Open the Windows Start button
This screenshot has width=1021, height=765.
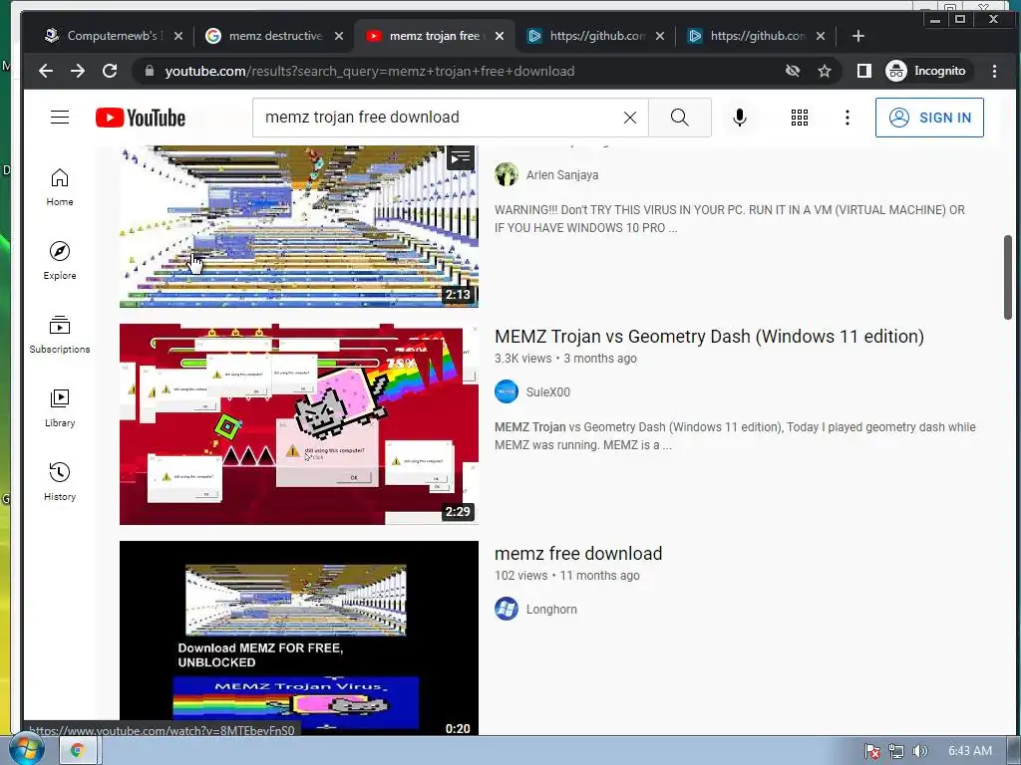pyautogui.click(x=26, y=749)
